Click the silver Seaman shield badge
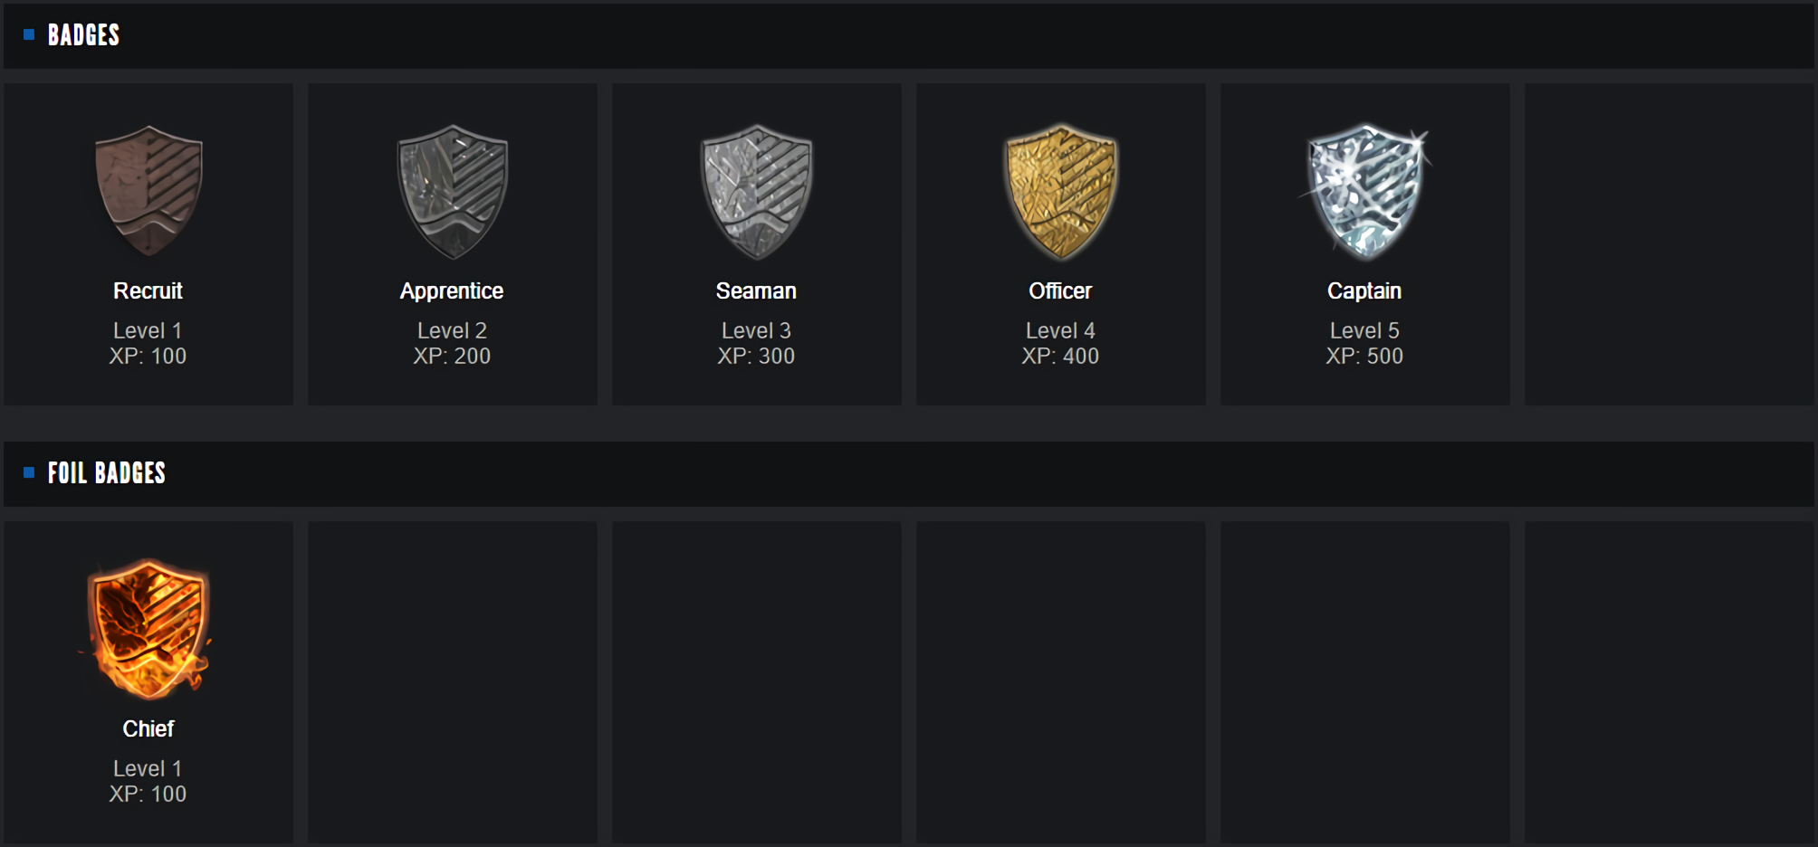The width and height of the screenshot is (1818, 847). (x=757, y=191)
